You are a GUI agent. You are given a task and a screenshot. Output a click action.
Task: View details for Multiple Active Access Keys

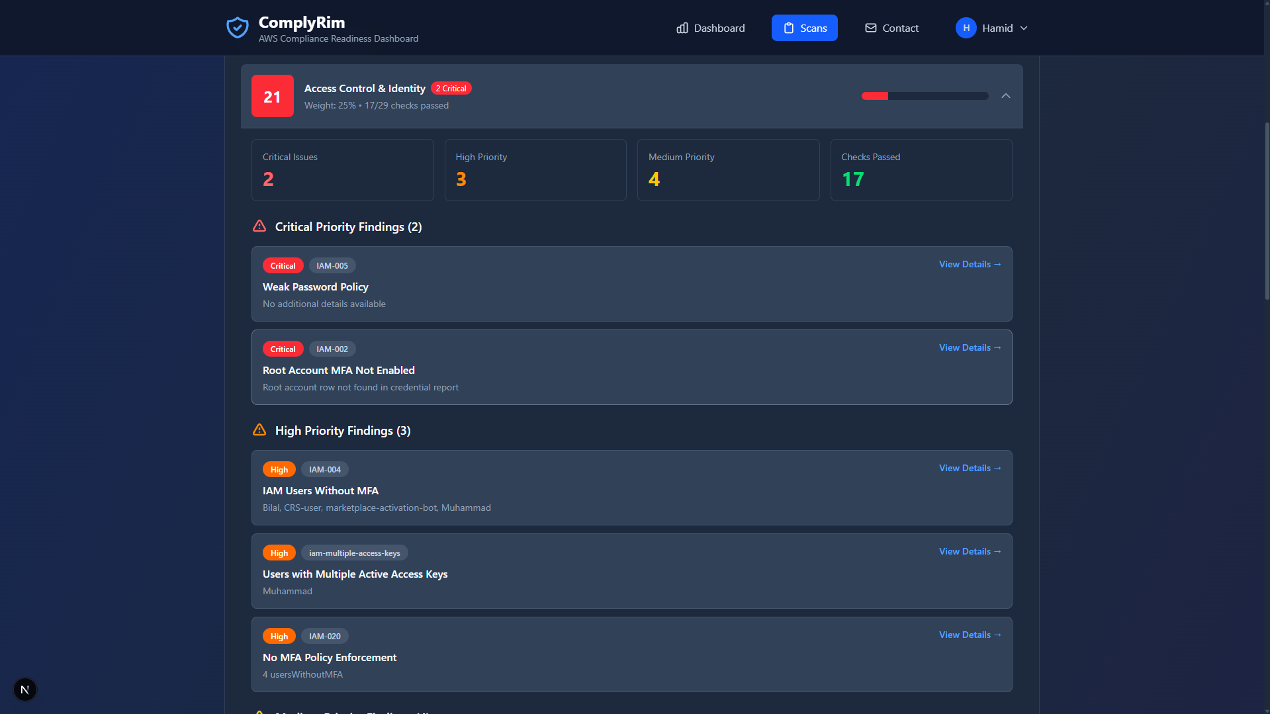(x=970, y=551)
